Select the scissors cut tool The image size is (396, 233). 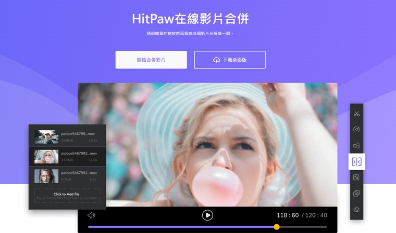point(356,114)
